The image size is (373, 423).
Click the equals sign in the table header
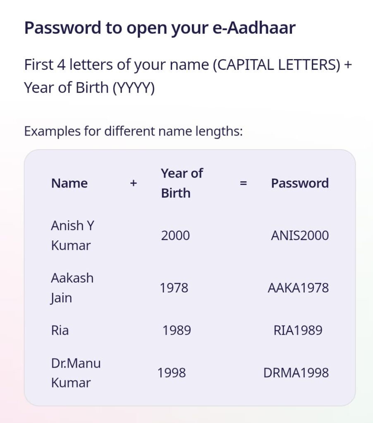click(243, 183)
